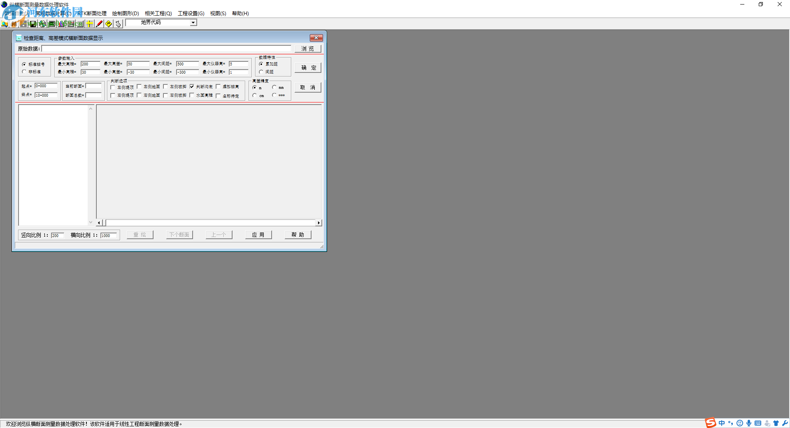Click the horizontal scrollbar left arrow

point(99,223)
